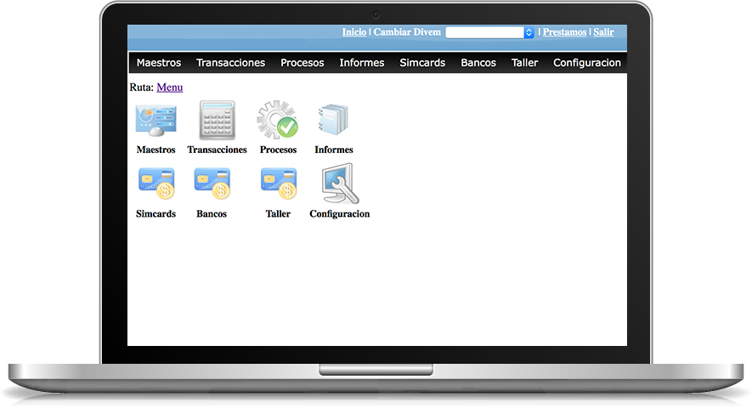752x408 pixels.
Task: Open the Simcards credit card icon
Action: (155, 184)
